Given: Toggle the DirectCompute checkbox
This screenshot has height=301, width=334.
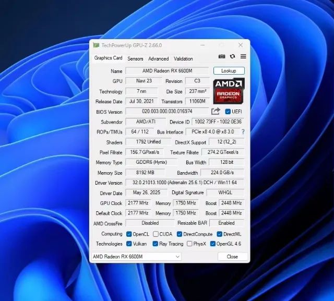Looking at the screenshot, I should (x=180, y=234).
